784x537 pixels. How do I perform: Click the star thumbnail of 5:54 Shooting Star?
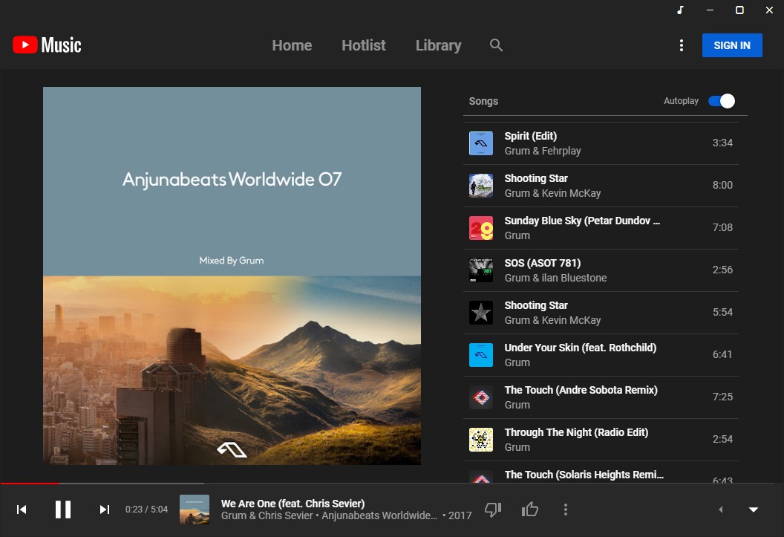tap(481, 313)
